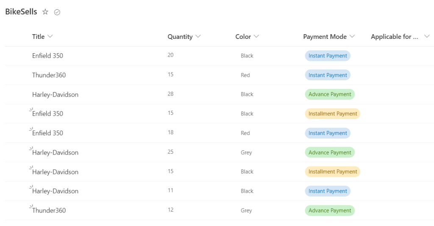Viewport: 434px width, 226px height.
Task: Click Installment Payment pill in Harley-Davidson row
Action: tap(332, 172)
